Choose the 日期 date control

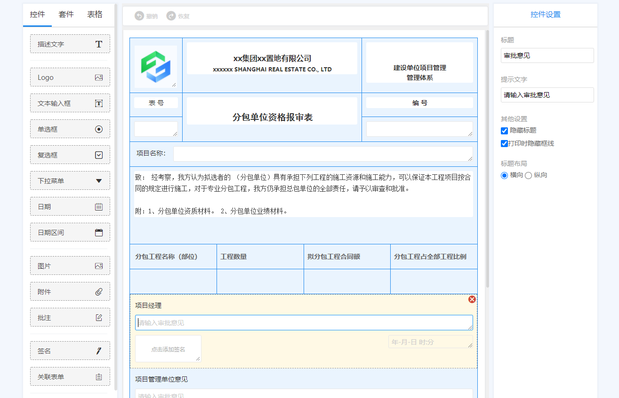coord(70,206)
